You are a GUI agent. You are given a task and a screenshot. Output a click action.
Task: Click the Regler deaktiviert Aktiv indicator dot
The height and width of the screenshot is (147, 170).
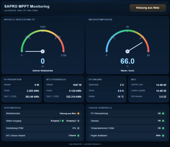tap(163, 135)
